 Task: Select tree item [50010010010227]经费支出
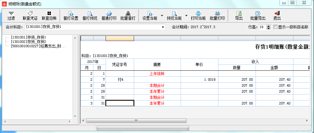[x=38, y=46]
